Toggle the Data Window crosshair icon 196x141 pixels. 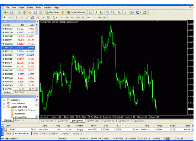click(x=24, y=12)
